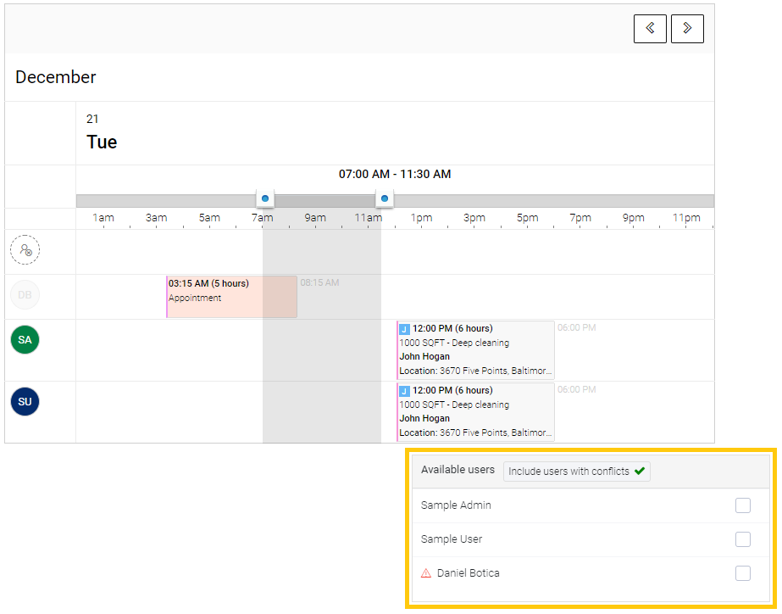Toggle Include users with conflicts

[x=576, y=472]
